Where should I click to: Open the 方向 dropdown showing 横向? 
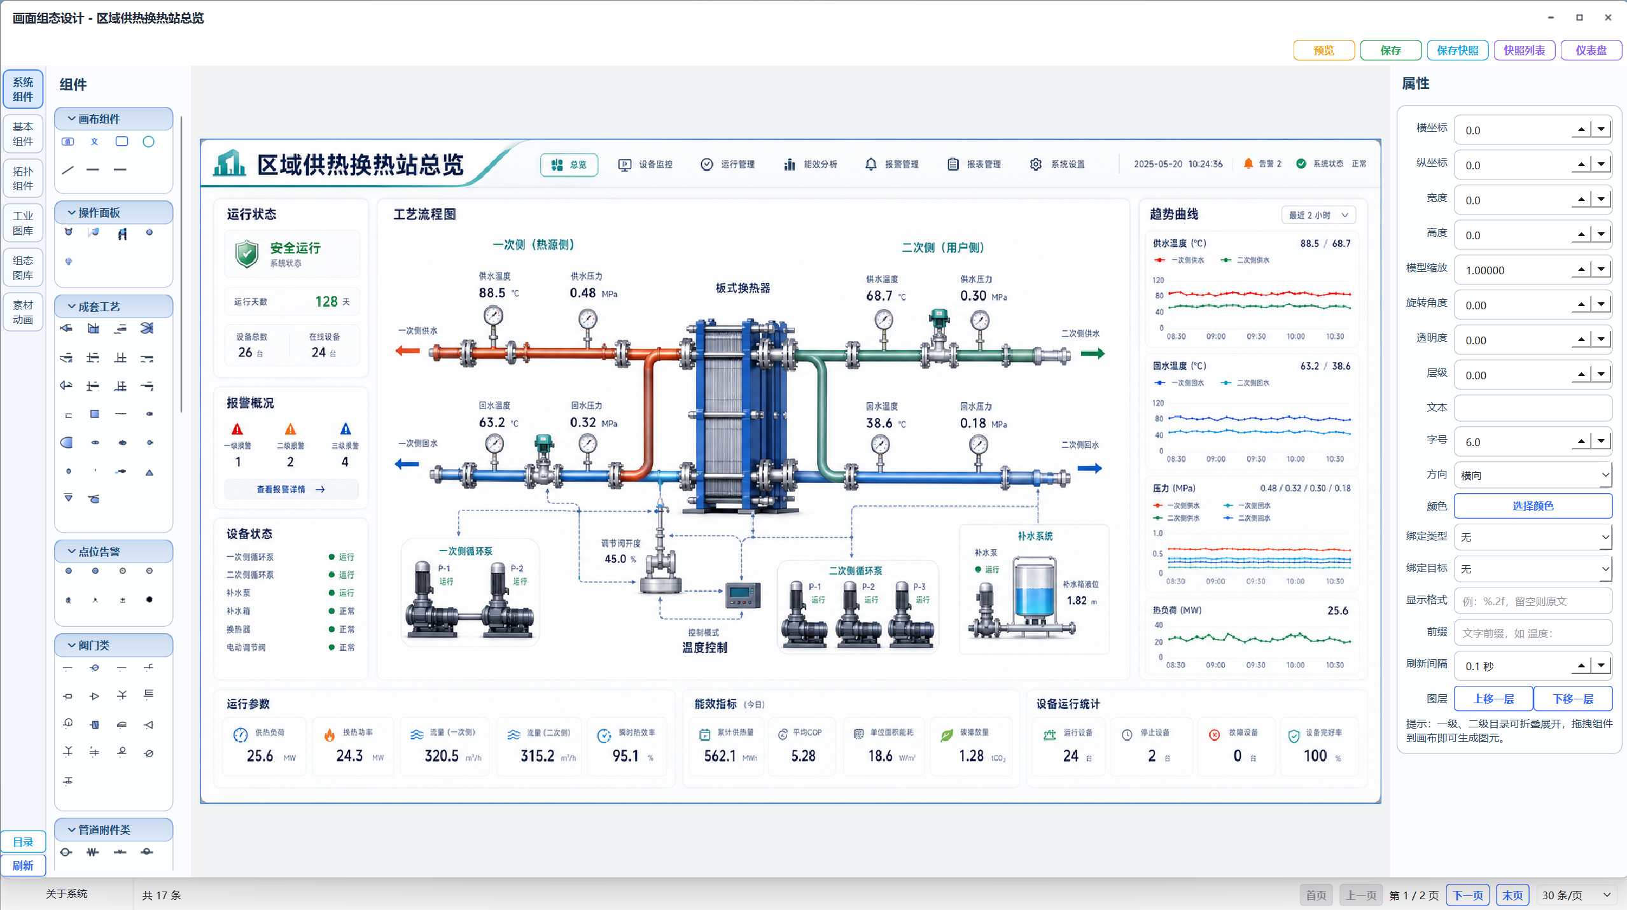point(1532,475)
